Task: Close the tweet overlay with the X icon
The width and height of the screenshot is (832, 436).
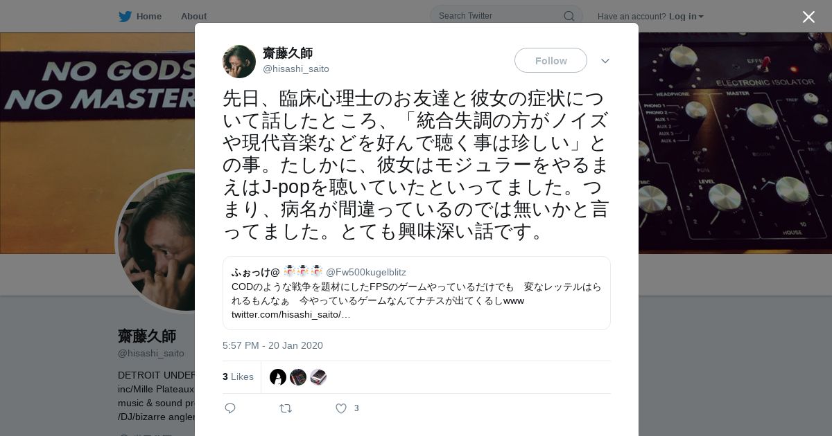Action: [808, 17]
